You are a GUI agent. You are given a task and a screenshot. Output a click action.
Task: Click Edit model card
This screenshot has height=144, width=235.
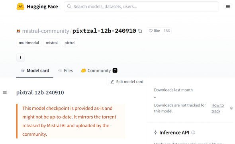(x=127, y=82)
